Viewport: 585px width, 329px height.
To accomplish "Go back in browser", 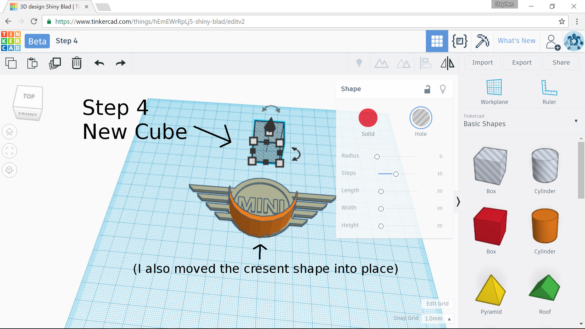I will 8,21.
